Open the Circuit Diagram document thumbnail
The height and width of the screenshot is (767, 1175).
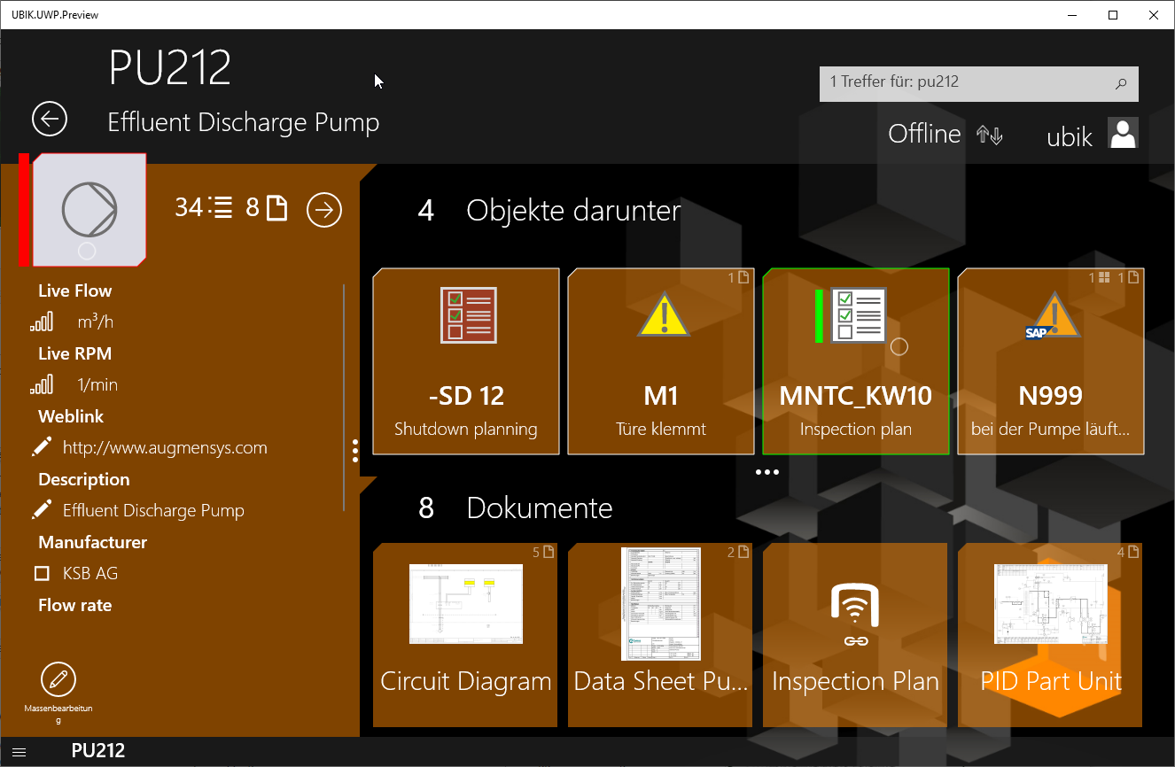point(466,604)
